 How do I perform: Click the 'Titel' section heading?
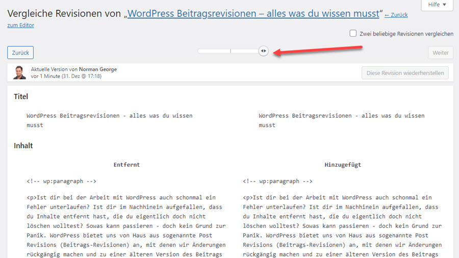(x=21, y=96)
